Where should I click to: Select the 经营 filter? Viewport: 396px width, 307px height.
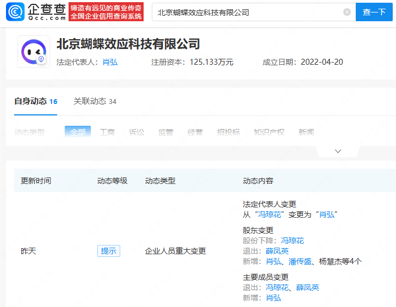tap(195, 132)
